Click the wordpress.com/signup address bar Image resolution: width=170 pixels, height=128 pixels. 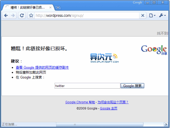pos(87,16)
